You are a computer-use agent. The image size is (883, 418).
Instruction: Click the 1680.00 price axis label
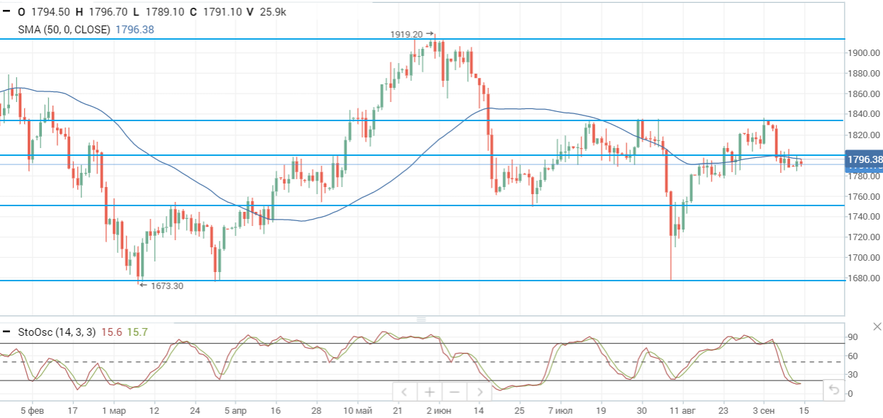[864, 278]
